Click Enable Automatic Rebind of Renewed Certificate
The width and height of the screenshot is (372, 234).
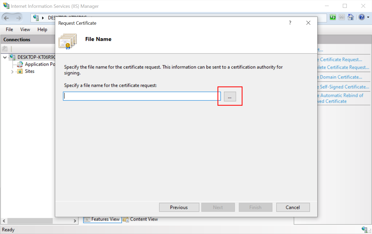pyautogui.click(x=341, y=99)
